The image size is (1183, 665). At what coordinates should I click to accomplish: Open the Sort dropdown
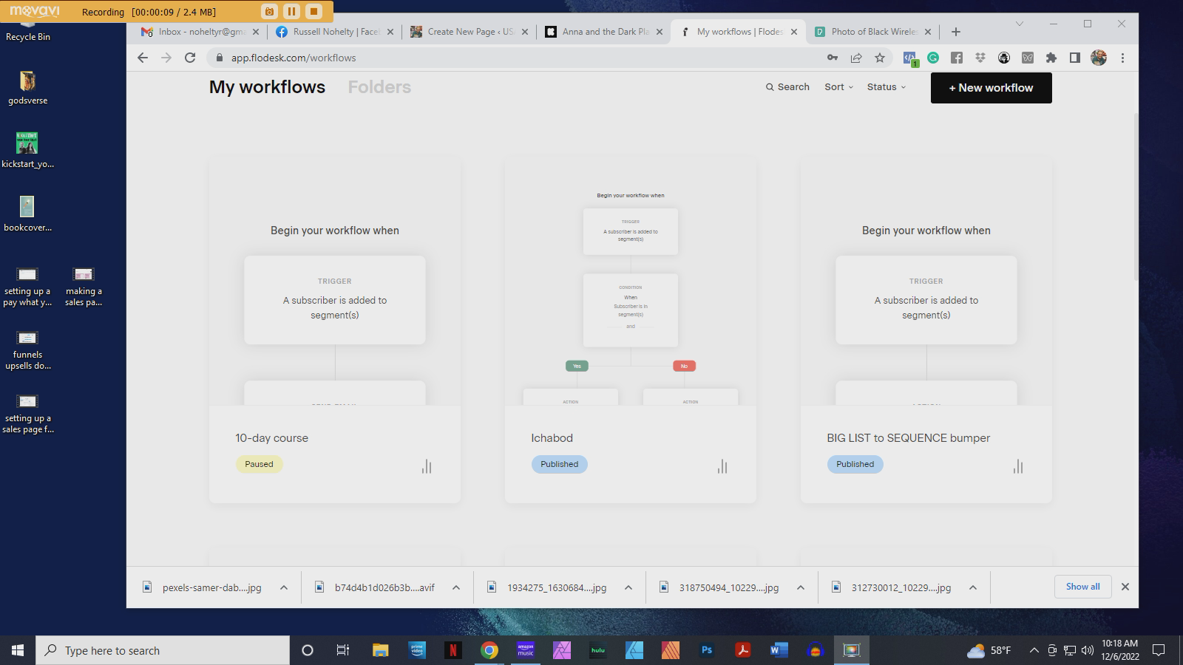point(838,86)
